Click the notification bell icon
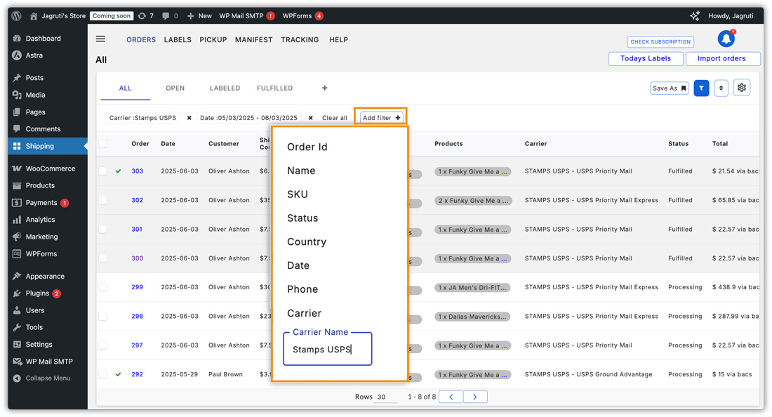Viewport: 772px width, 417px height. coord(726,39)
